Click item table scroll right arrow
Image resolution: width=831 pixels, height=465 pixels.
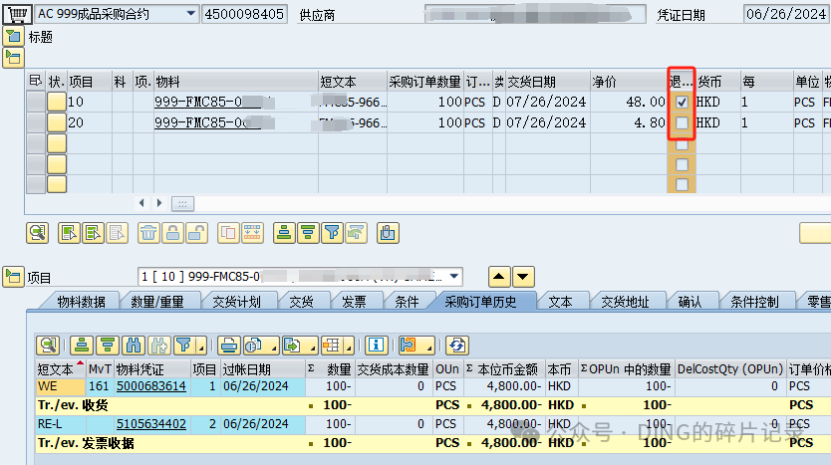[x=159, y=203]
